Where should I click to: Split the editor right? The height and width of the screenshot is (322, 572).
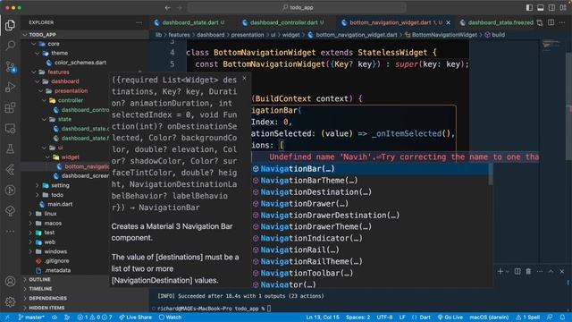pyautogui.click(x=551, y=22)
